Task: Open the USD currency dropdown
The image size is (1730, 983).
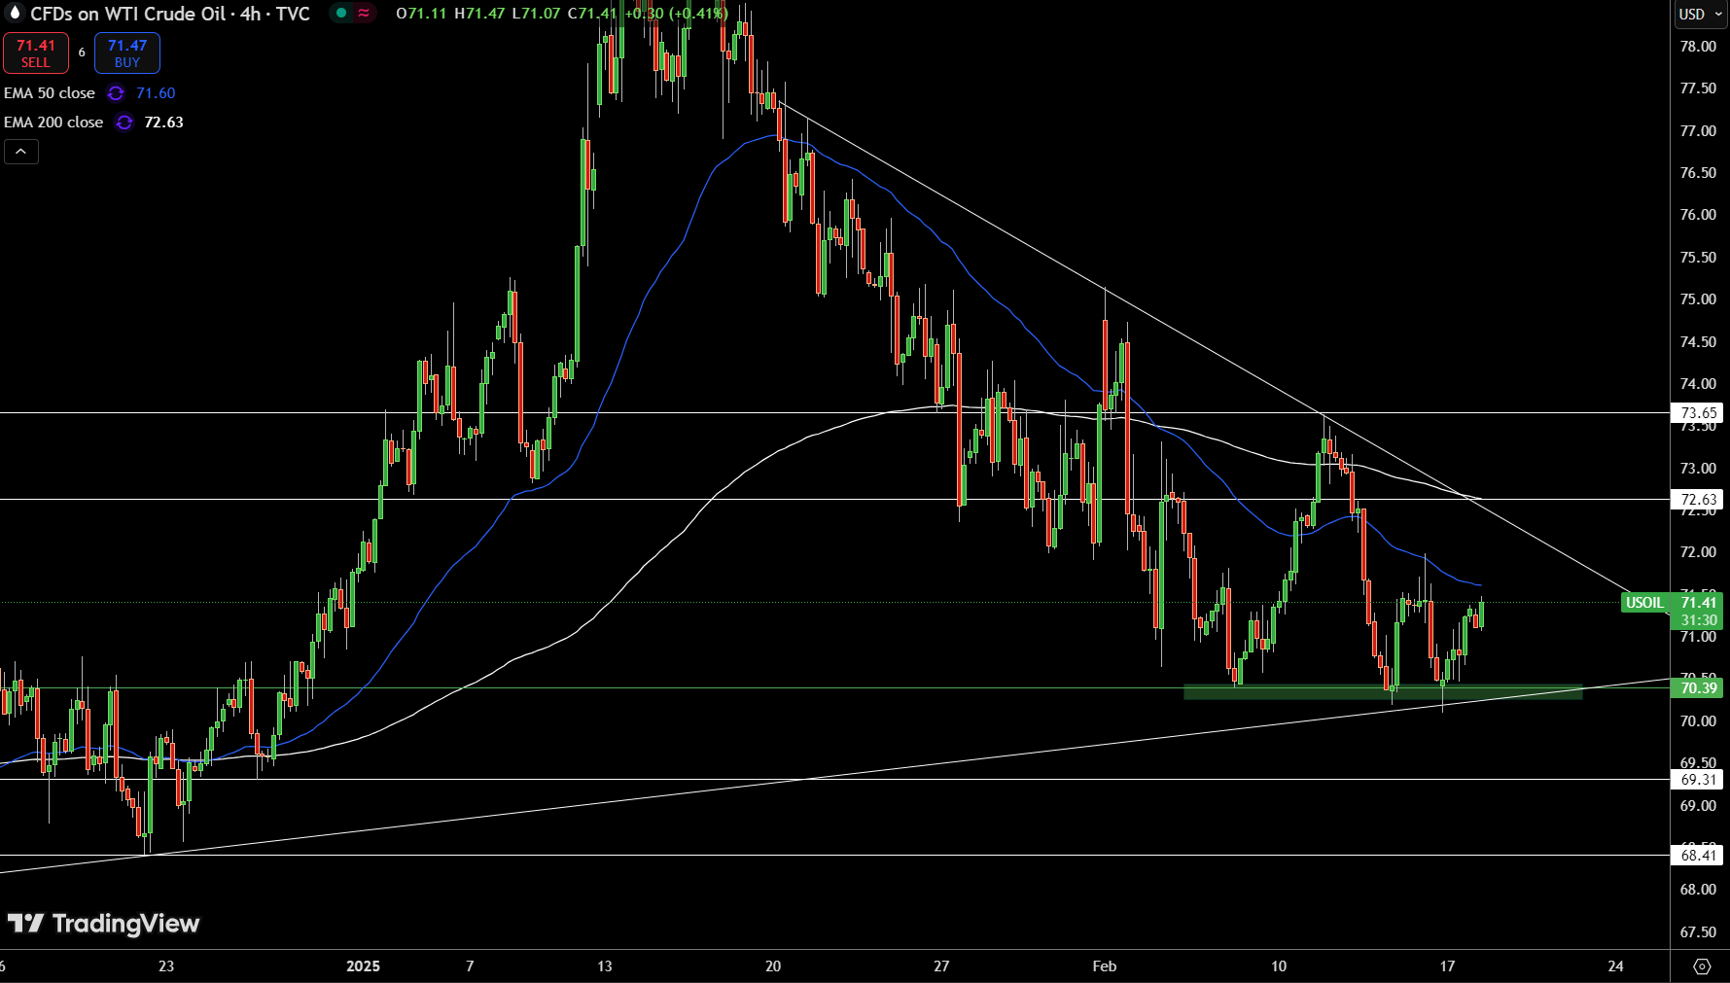Action: [1700, 14]
